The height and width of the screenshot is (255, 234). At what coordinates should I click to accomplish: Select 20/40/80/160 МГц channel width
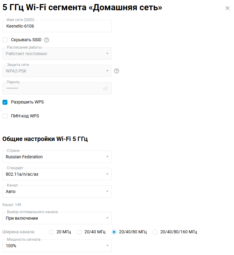pyautogui.click(x=155, y=232)
